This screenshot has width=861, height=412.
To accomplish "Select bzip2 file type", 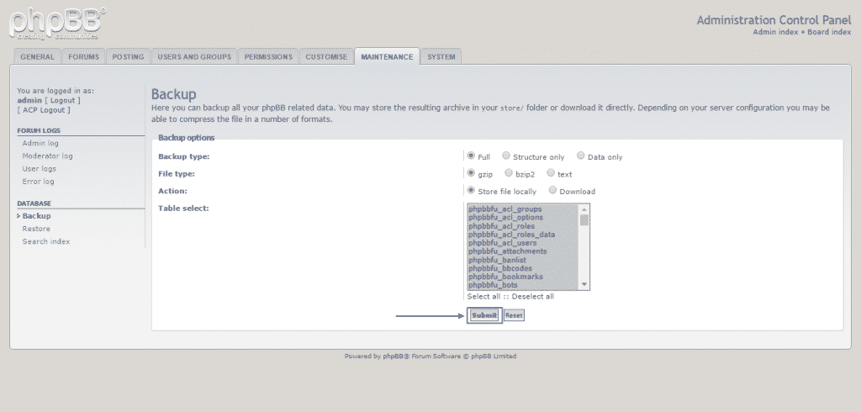I will click(x=509, y=173).
